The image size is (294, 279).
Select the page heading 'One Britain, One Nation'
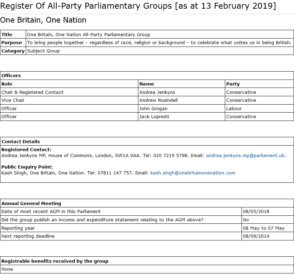43,20
